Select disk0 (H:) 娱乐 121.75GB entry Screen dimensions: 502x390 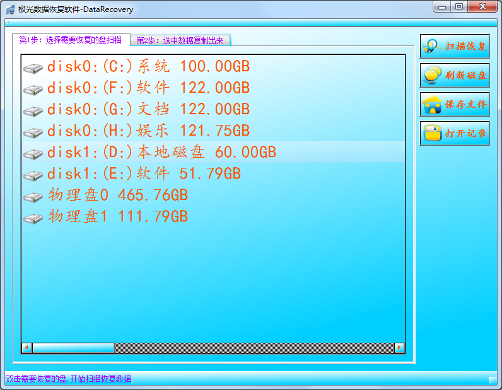tap(148, 131)
